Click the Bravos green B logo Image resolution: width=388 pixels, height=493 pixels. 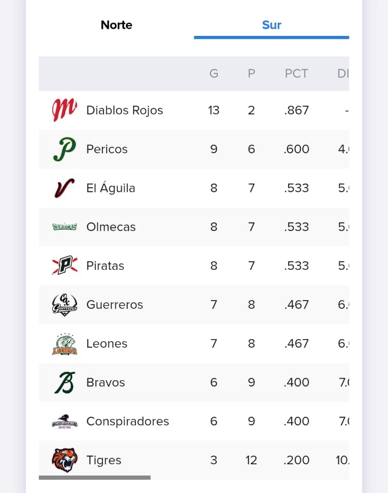65,383
